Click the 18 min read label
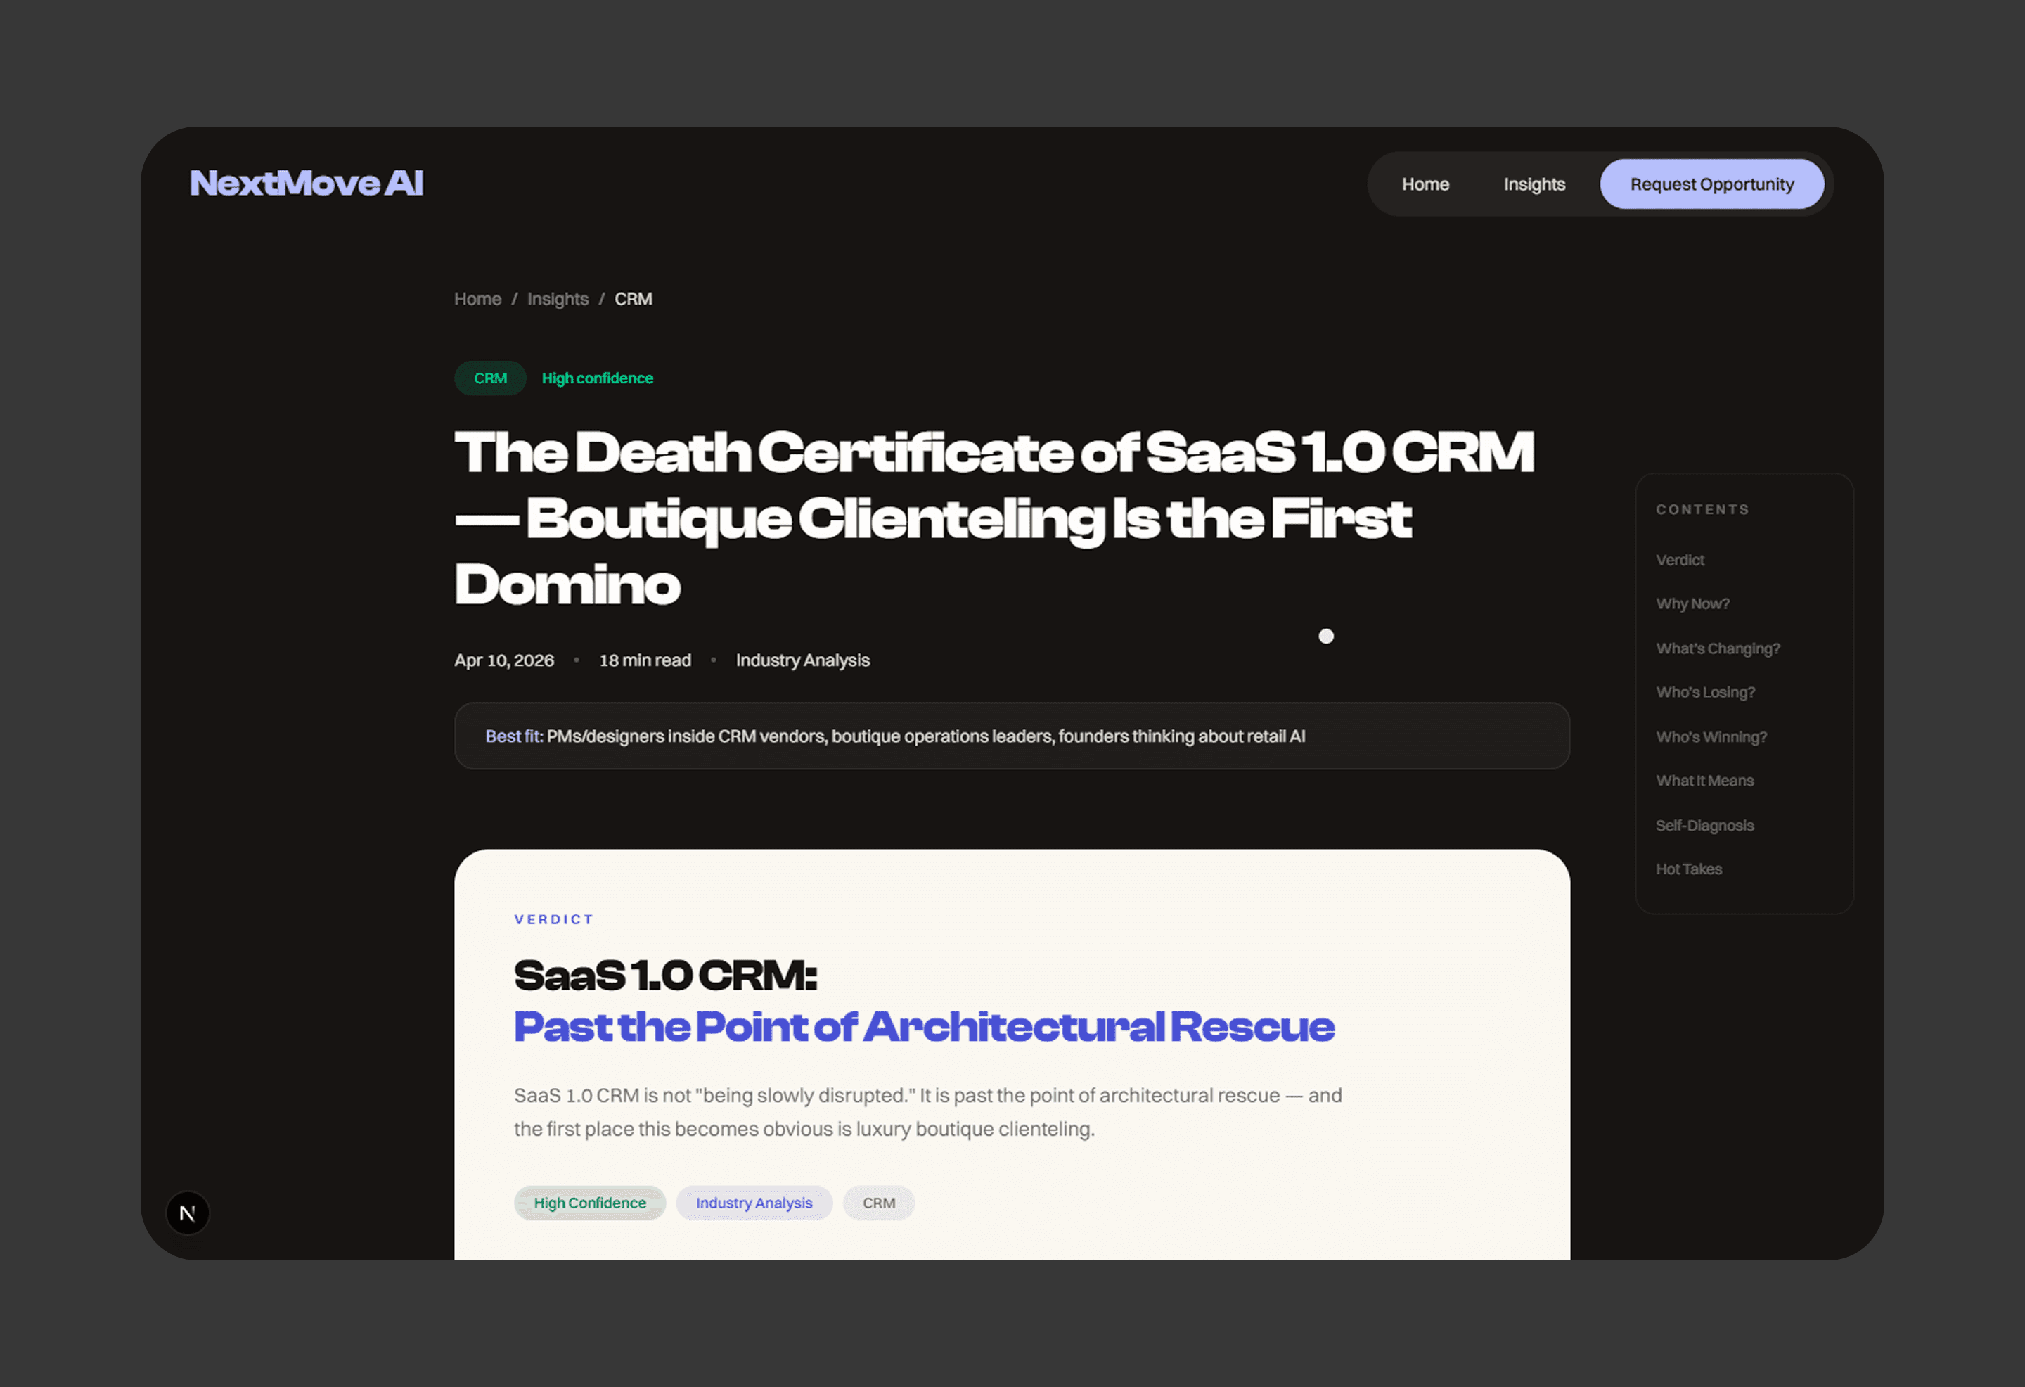Screen dimensions: 2025x1387 pos(645,660)
